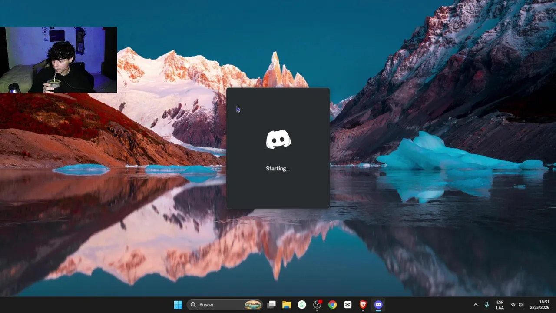Click the Starting... text in Discord
556x313 pixels.
278,169
